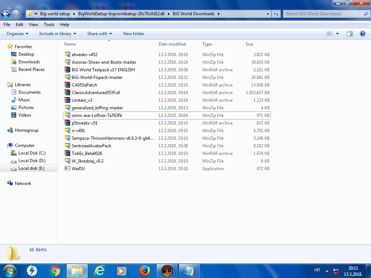
Task: Open the Windows Start menu
Action: pyautogui.click(x=10, y=271)
